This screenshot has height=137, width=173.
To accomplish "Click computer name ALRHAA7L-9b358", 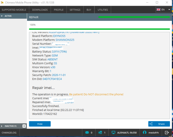I will [127, 133].
